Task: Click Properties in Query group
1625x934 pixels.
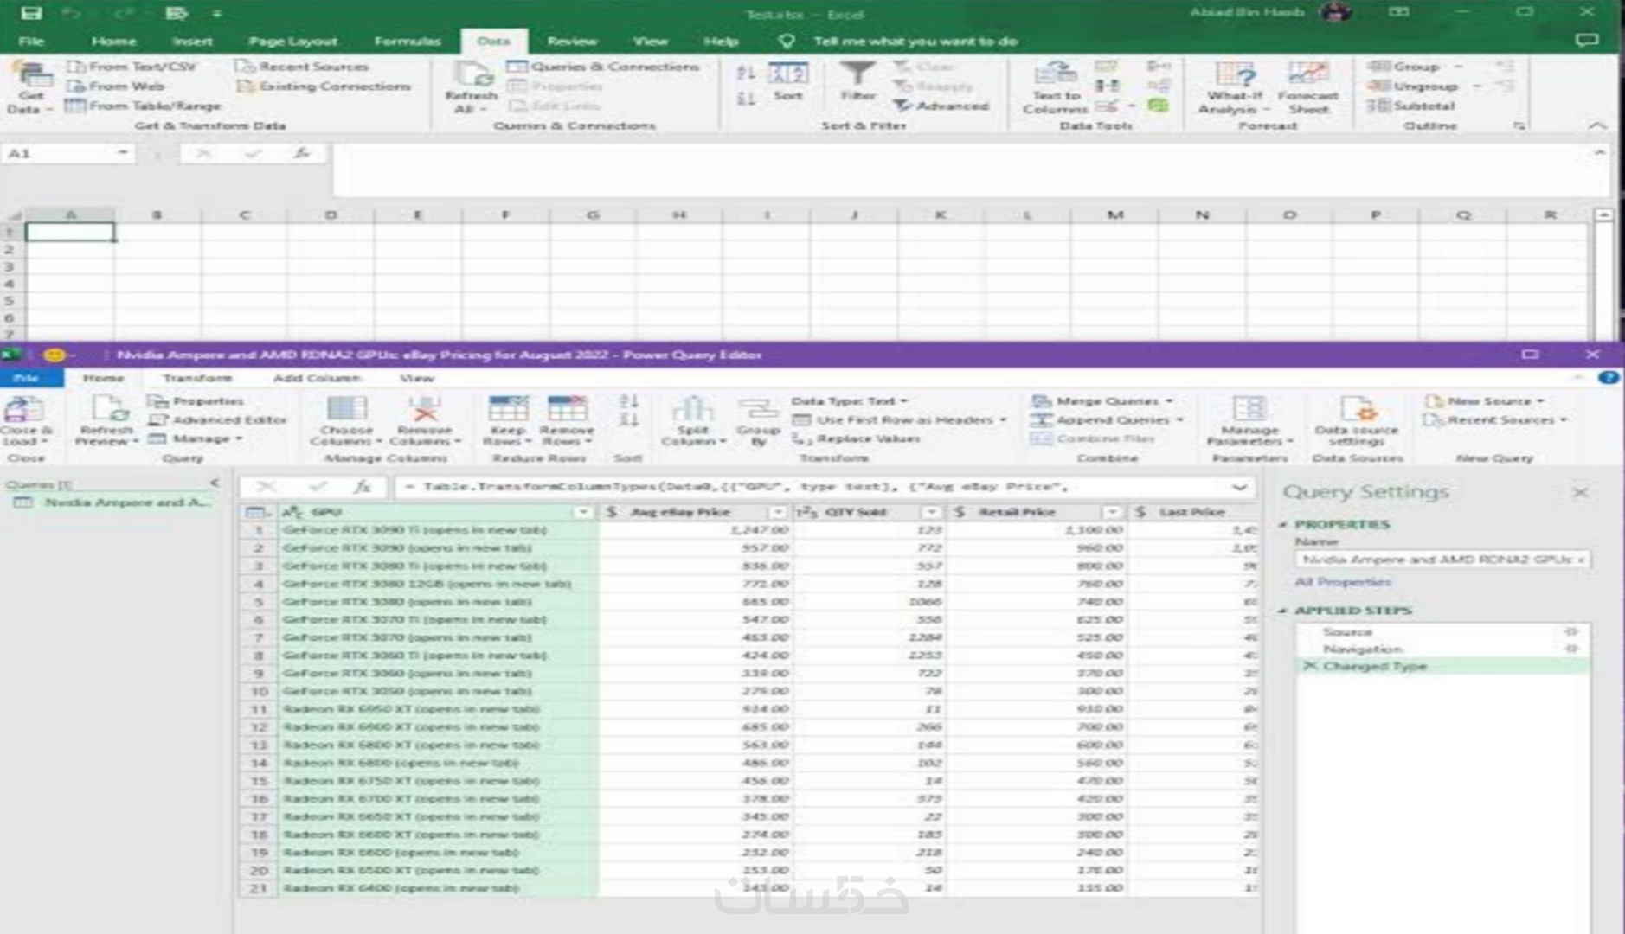Action: pyautogui.click(x=196, y=400)
